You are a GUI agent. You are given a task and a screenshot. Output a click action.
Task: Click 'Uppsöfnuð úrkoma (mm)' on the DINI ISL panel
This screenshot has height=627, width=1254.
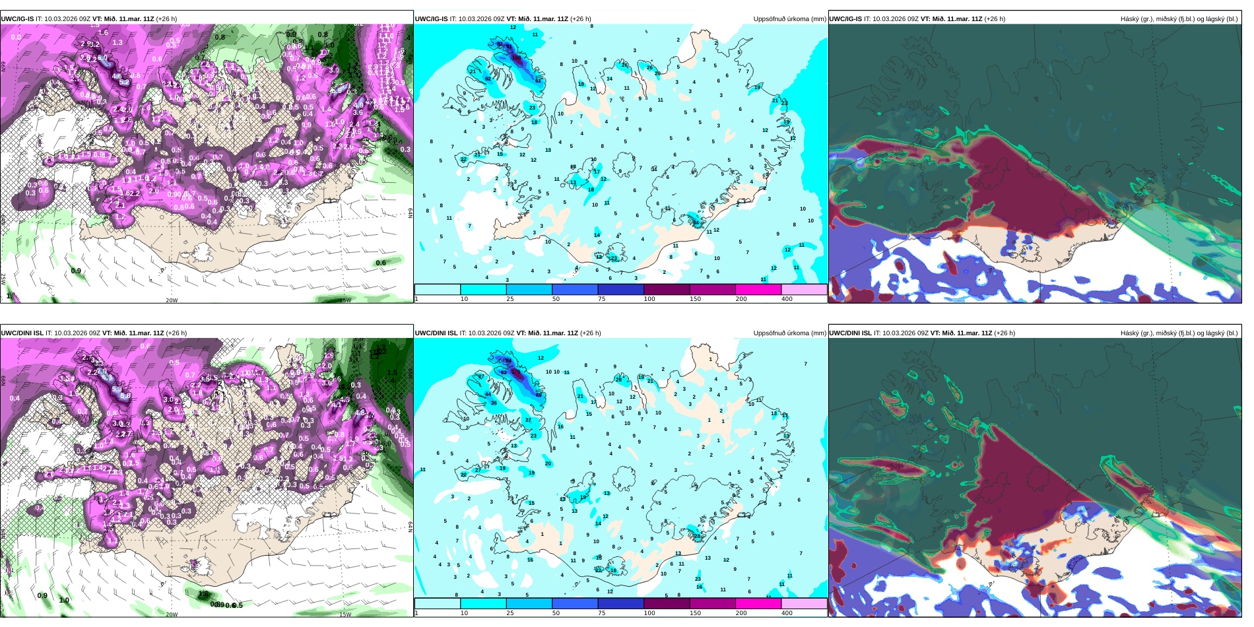click(x=790, y=333)
